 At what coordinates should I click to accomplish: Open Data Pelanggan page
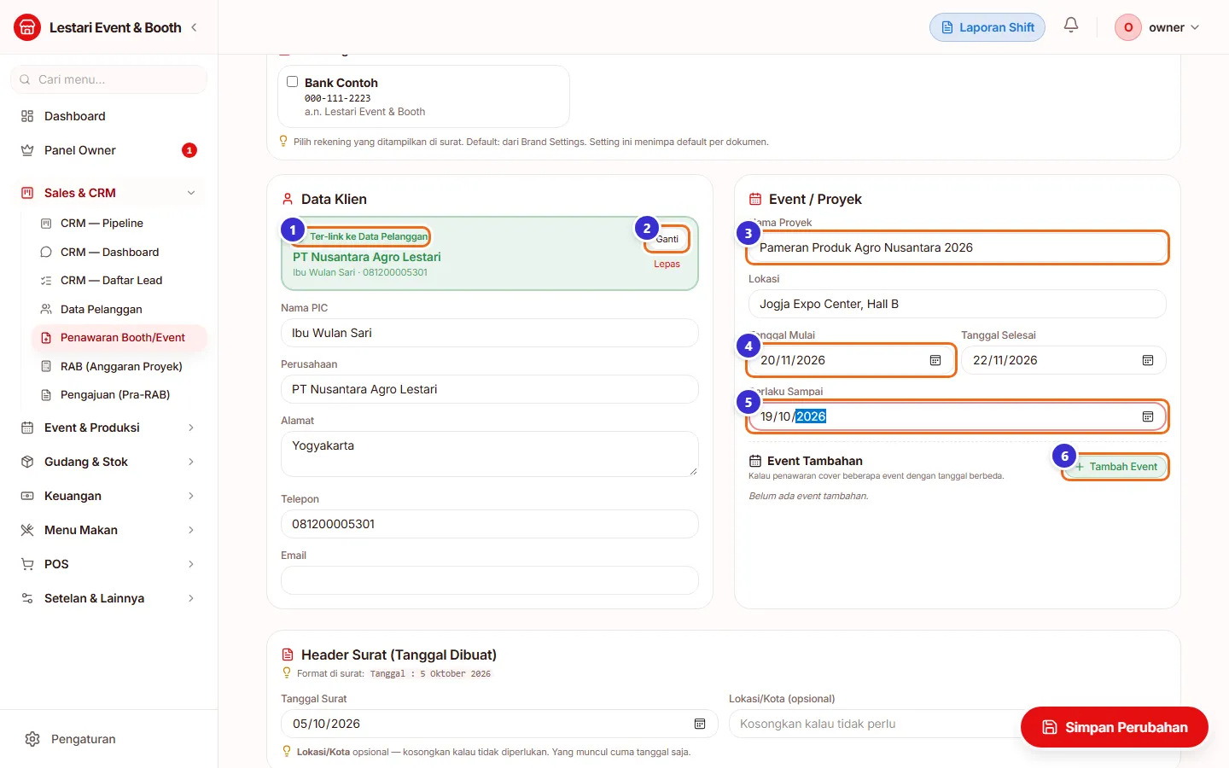tap(119, 309)
